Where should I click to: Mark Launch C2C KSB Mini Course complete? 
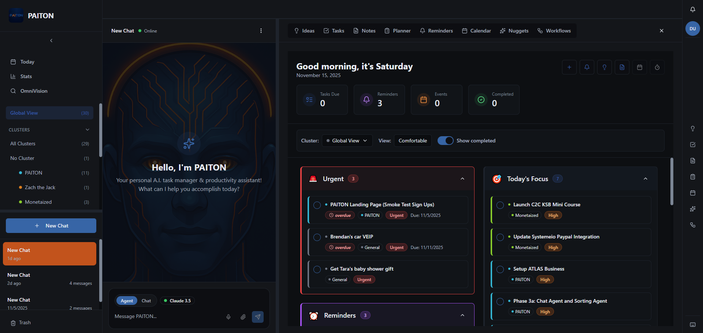(500, 205)
